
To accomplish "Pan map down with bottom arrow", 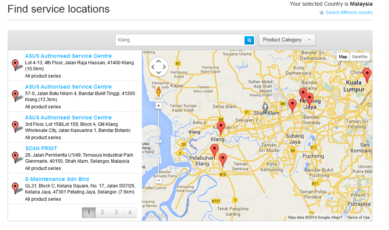I will [159, 73].
